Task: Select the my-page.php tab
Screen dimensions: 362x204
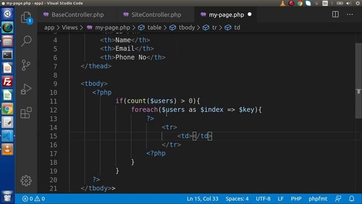Action: tap(226, 15)
